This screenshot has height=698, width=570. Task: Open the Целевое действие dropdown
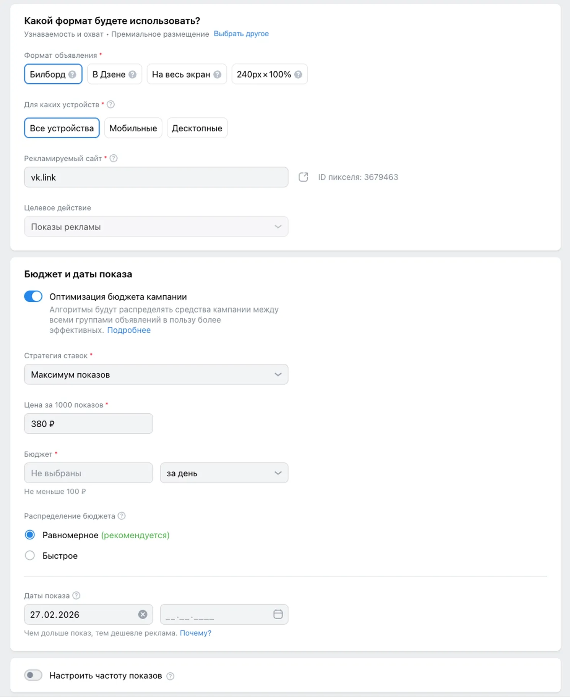click(x=156, y=227)
